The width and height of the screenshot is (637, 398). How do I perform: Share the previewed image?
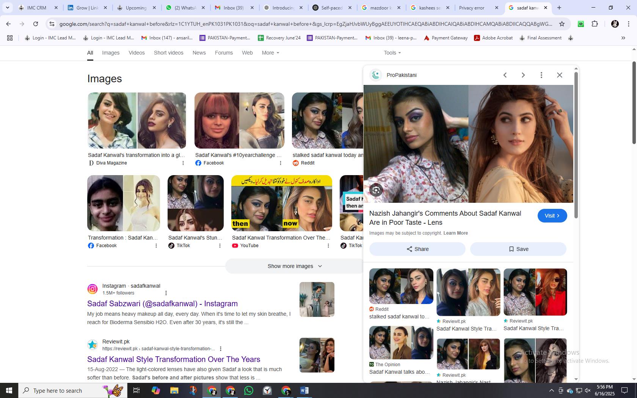[417, 249]
